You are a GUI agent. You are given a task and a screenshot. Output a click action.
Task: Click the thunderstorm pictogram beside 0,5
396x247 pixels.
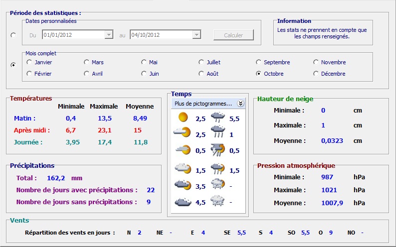click(217, 150)
